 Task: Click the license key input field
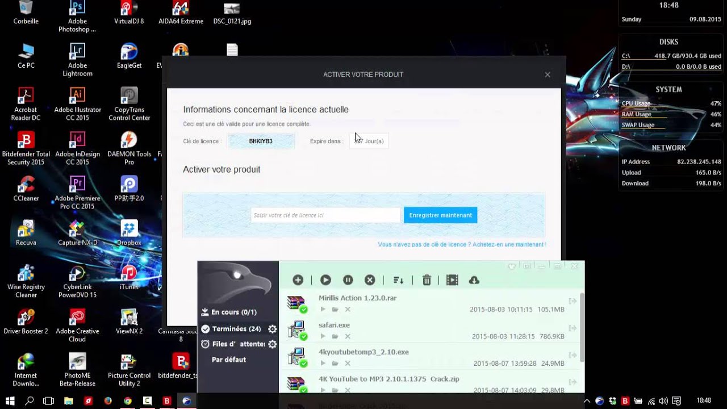[325, 215]
